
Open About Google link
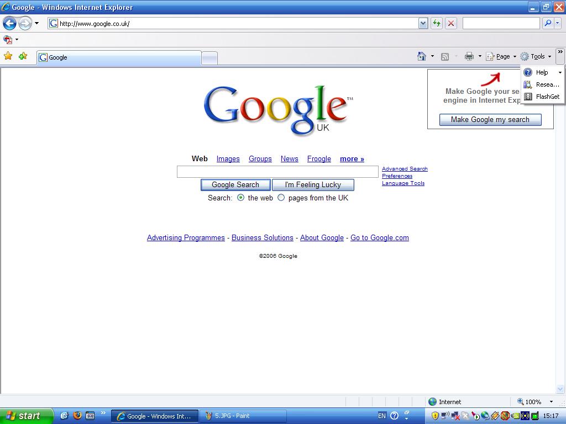click(x=322, y=237)
